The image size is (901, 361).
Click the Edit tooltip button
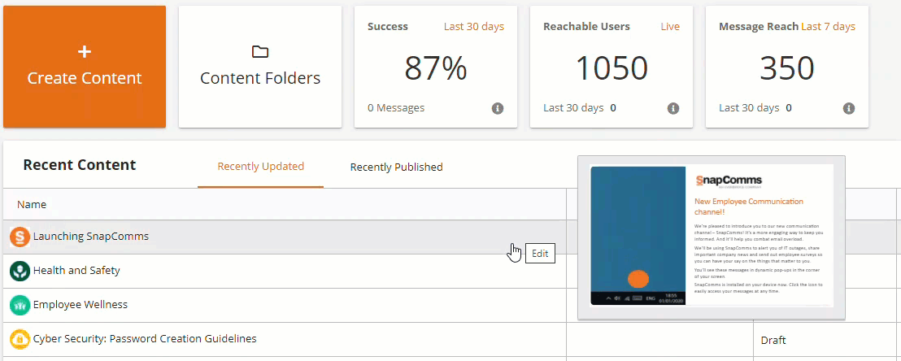tap(540, 254)
